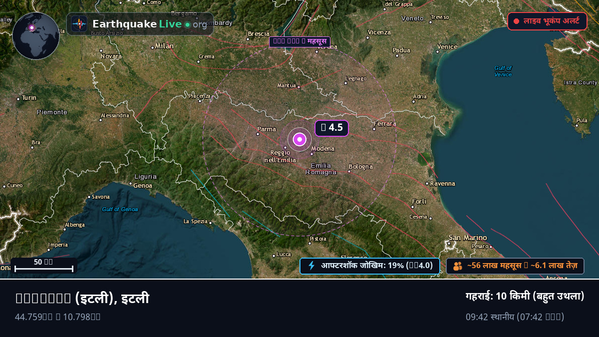The width and height of the screenshot is (599, 337).
Task: Click the Genoa city label
Action: point(143,186)
